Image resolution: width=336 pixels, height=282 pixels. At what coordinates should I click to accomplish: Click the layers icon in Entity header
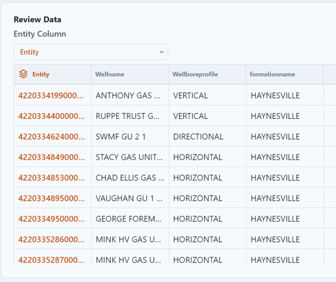click(23, 74)
